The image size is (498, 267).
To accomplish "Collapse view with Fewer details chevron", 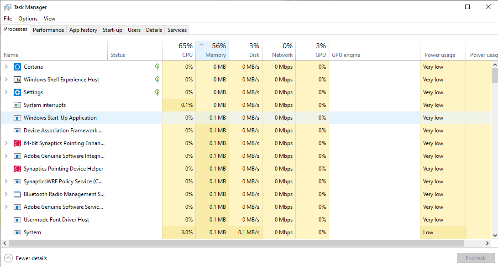I will [x=8, y=258].
